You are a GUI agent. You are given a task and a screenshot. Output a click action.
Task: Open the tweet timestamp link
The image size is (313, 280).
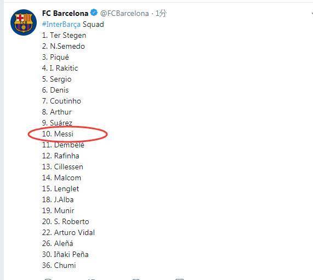point(161,13)
